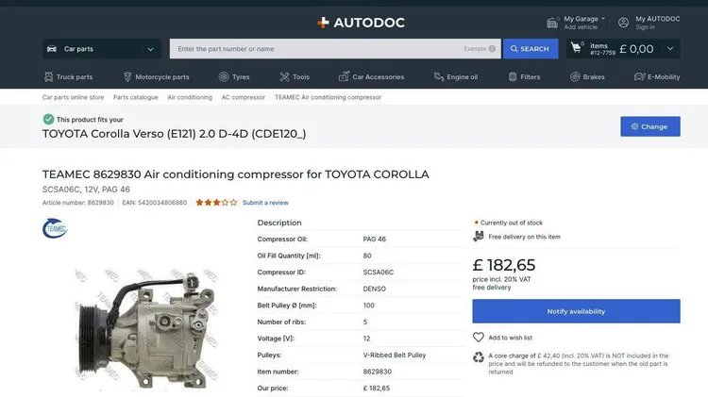The height and width of the screenshot is (397, 708).
Task: Click the green product fits checkmark
Action: click(x=48, y=120)
